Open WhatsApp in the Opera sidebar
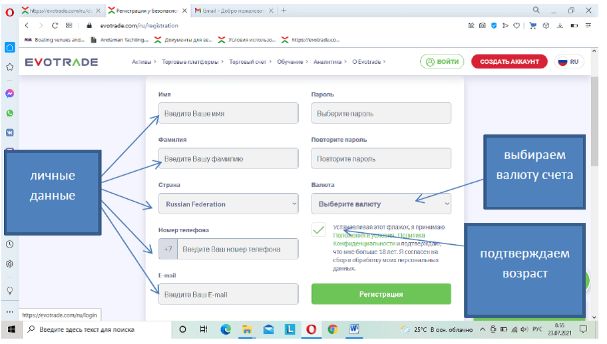This screenshot has height=344, width=607. (9, 113)
